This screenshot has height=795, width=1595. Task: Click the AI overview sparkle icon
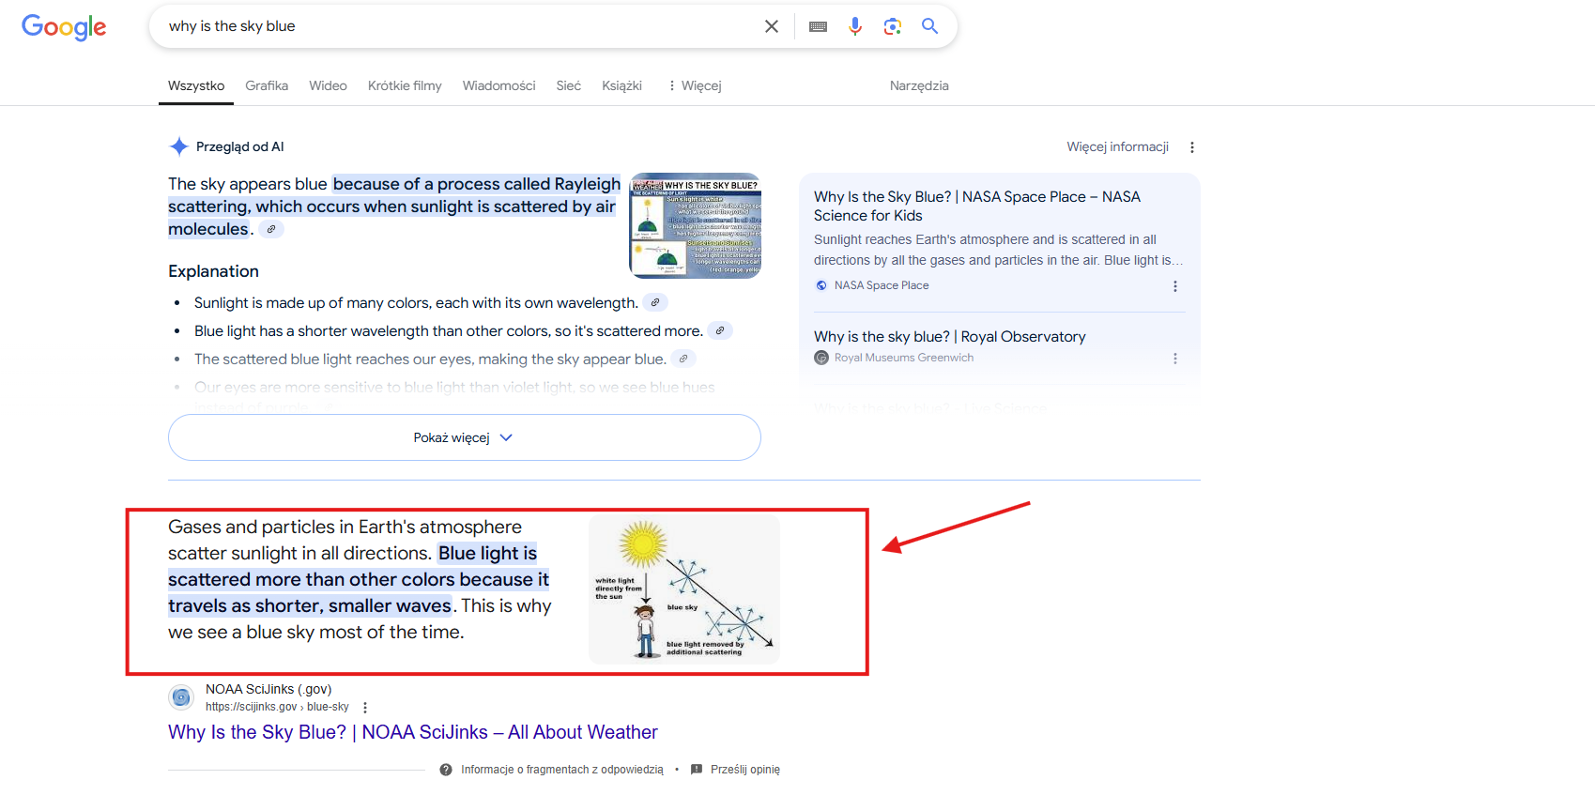pyautogui.click(x=178, y=146)
